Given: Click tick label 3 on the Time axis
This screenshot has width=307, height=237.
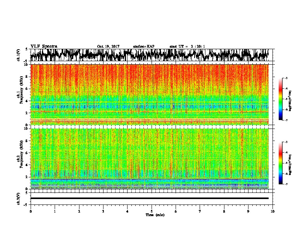Looking at the screenshot, I should pos(103,211).
